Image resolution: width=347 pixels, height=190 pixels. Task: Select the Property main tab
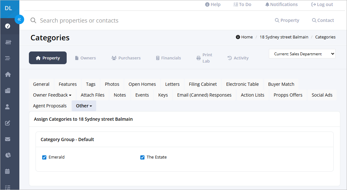coord(48,58)
